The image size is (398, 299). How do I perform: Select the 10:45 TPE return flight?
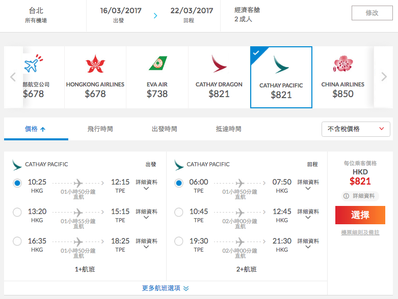(x=179, y=212)
